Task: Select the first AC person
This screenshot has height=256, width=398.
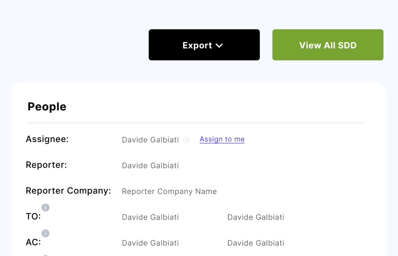Action: 150,243
